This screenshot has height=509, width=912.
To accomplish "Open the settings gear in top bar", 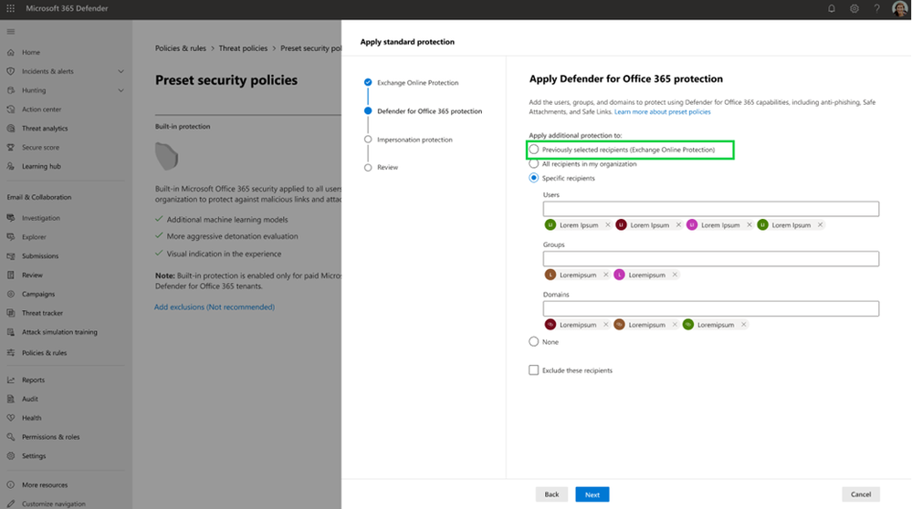I will coord(854,9).
